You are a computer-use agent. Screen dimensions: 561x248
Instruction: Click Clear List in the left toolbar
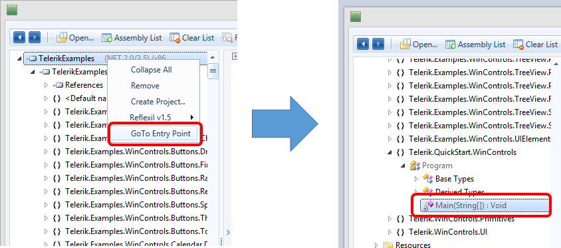192,38
